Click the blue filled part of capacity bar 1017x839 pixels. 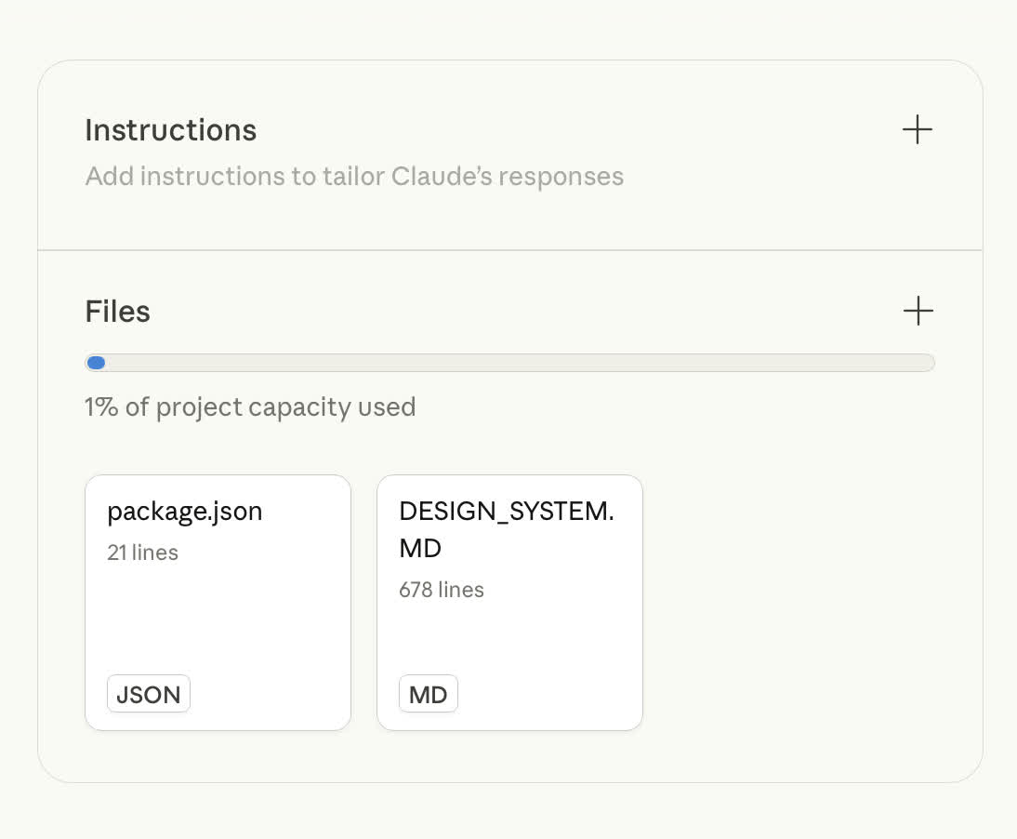(96, 363)
